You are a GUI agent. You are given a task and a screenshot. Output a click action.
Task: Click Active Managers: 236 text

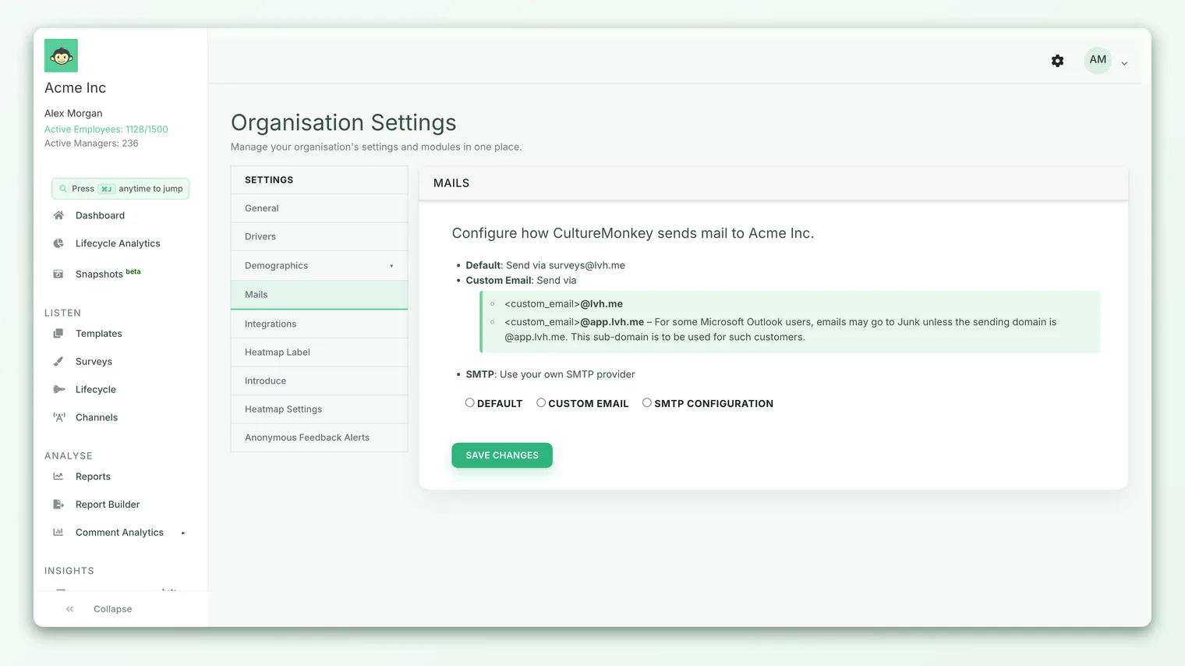[91, 143]
